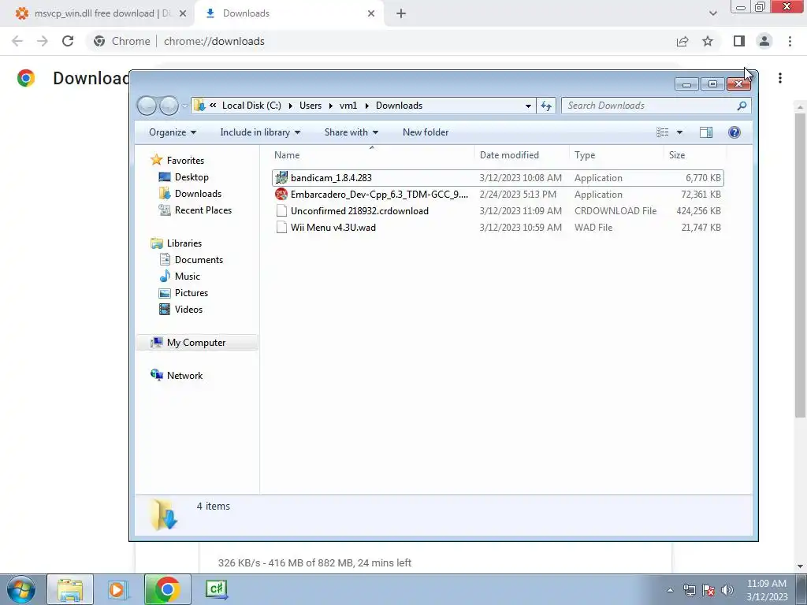This screenshot has height=605, width=807.
Task: Open the Include in library menu
Action: tap(260, 132)
